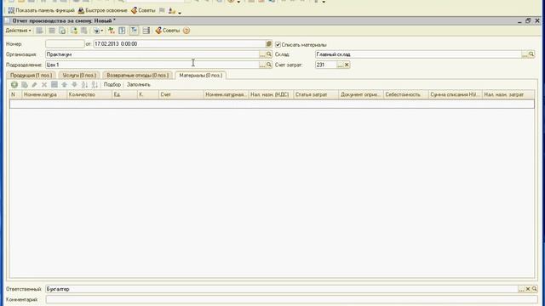Click the Быстрое освоение icon button
545x306 pixels.
[x=102, y=10]
